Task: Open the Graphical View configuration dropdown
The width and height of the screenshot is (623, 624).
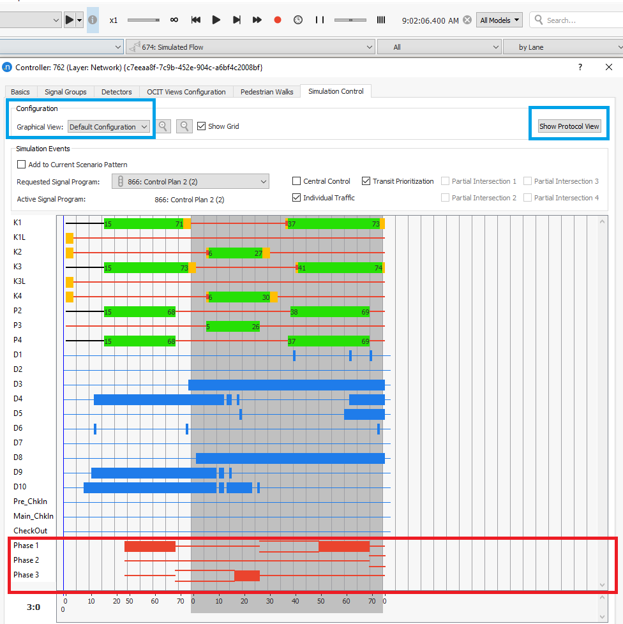Action: point(109,127)
